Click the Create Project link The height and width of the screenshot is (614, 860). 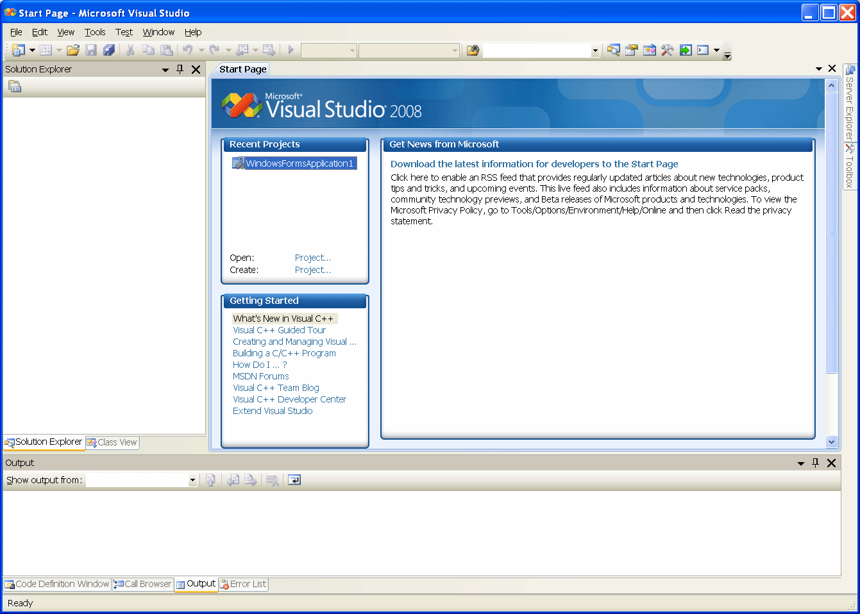312,269
